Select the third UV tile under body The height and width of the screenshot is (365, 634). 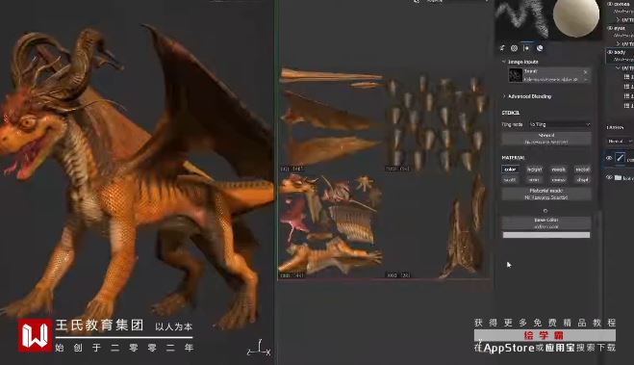pos(628,96)
